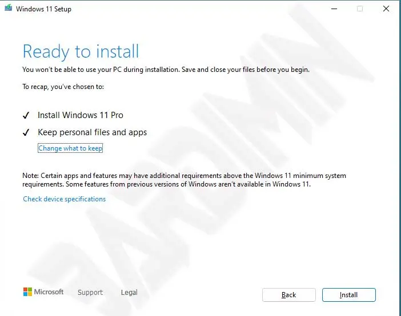Click the Microsoft logo

[x=43, y=291]
